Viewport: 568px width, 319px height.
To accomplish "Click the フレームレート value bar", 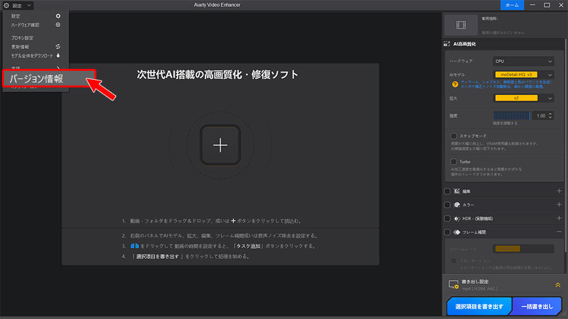I will (x=523, y=249).
